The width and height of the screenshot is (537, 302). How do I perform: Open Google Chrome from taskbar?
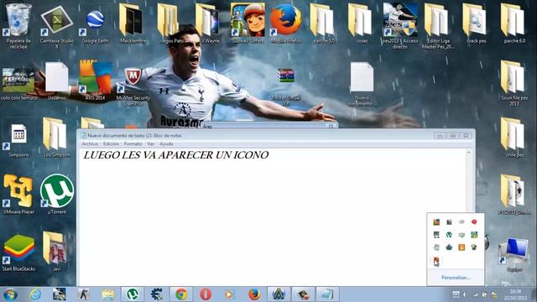(181, 294)
